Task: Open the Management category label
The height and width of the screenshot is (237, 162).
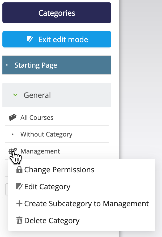Action: [40, 151]
